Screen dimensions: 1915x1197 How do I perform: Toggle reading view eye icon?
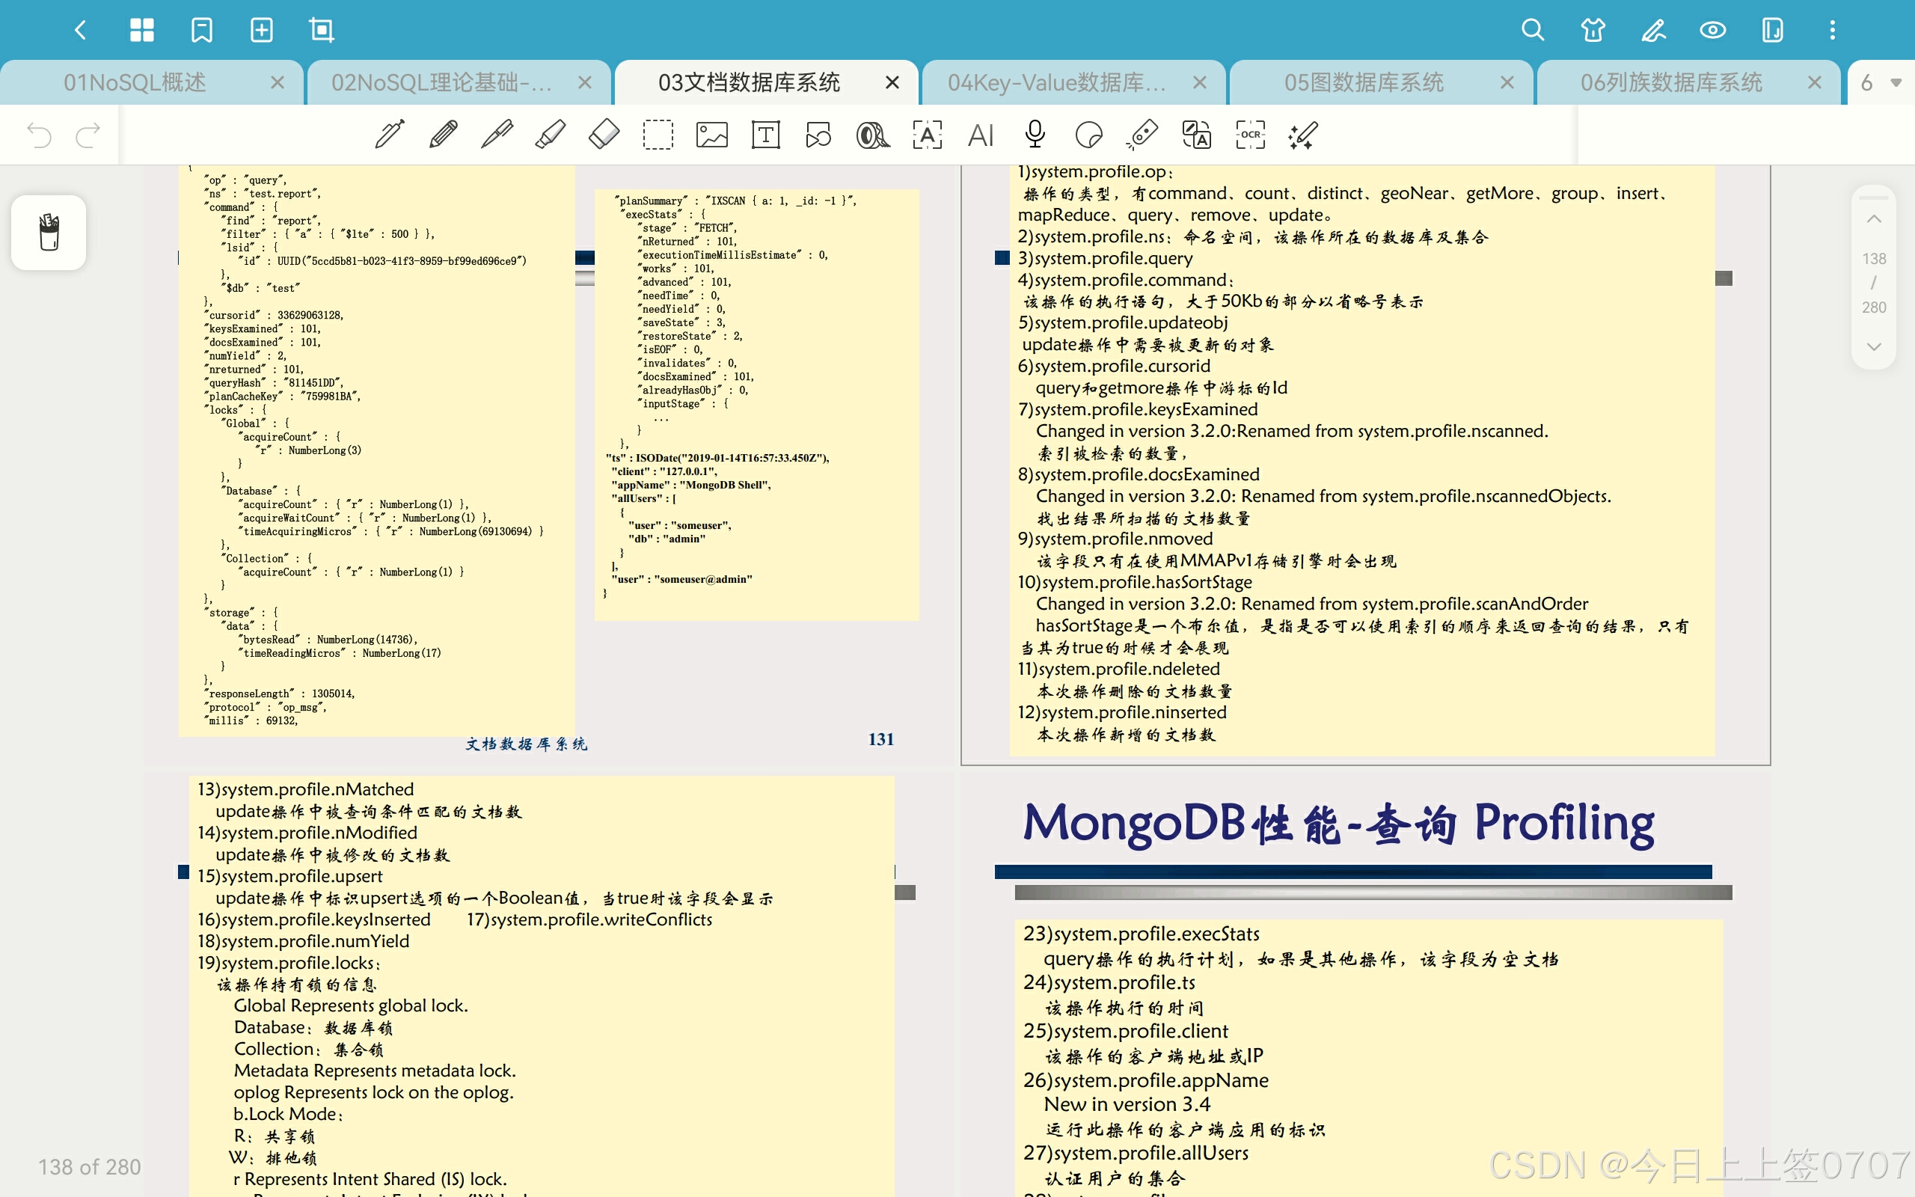pyautogui.click(x=1713, y=30)
